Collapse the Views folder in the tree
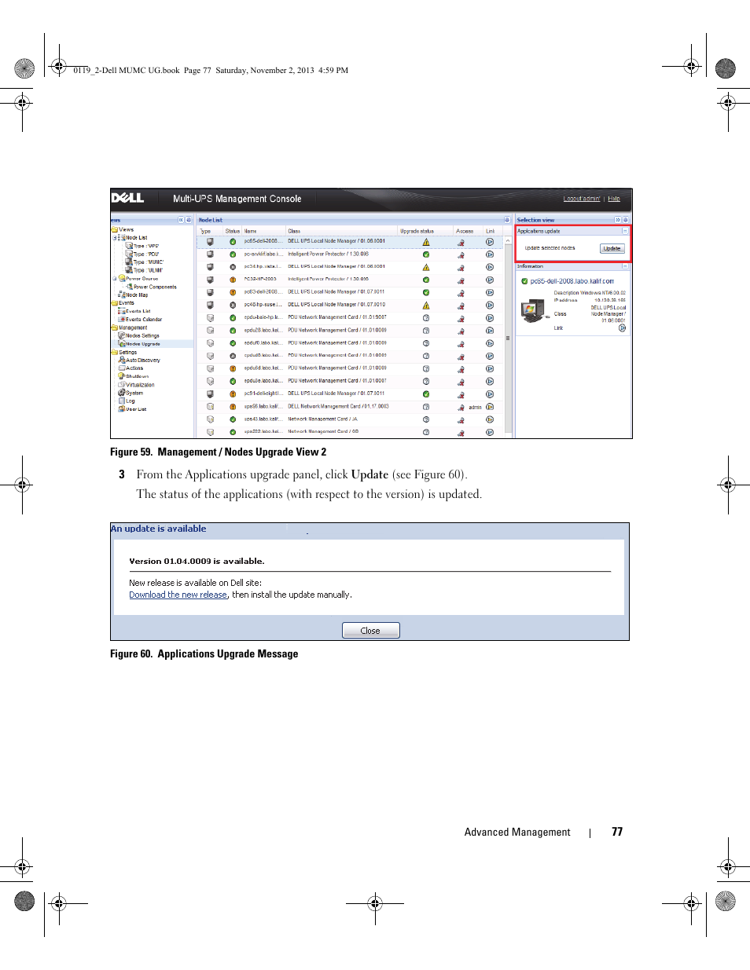The height and width of the screenshot is (970, 750). coord(115,229)
